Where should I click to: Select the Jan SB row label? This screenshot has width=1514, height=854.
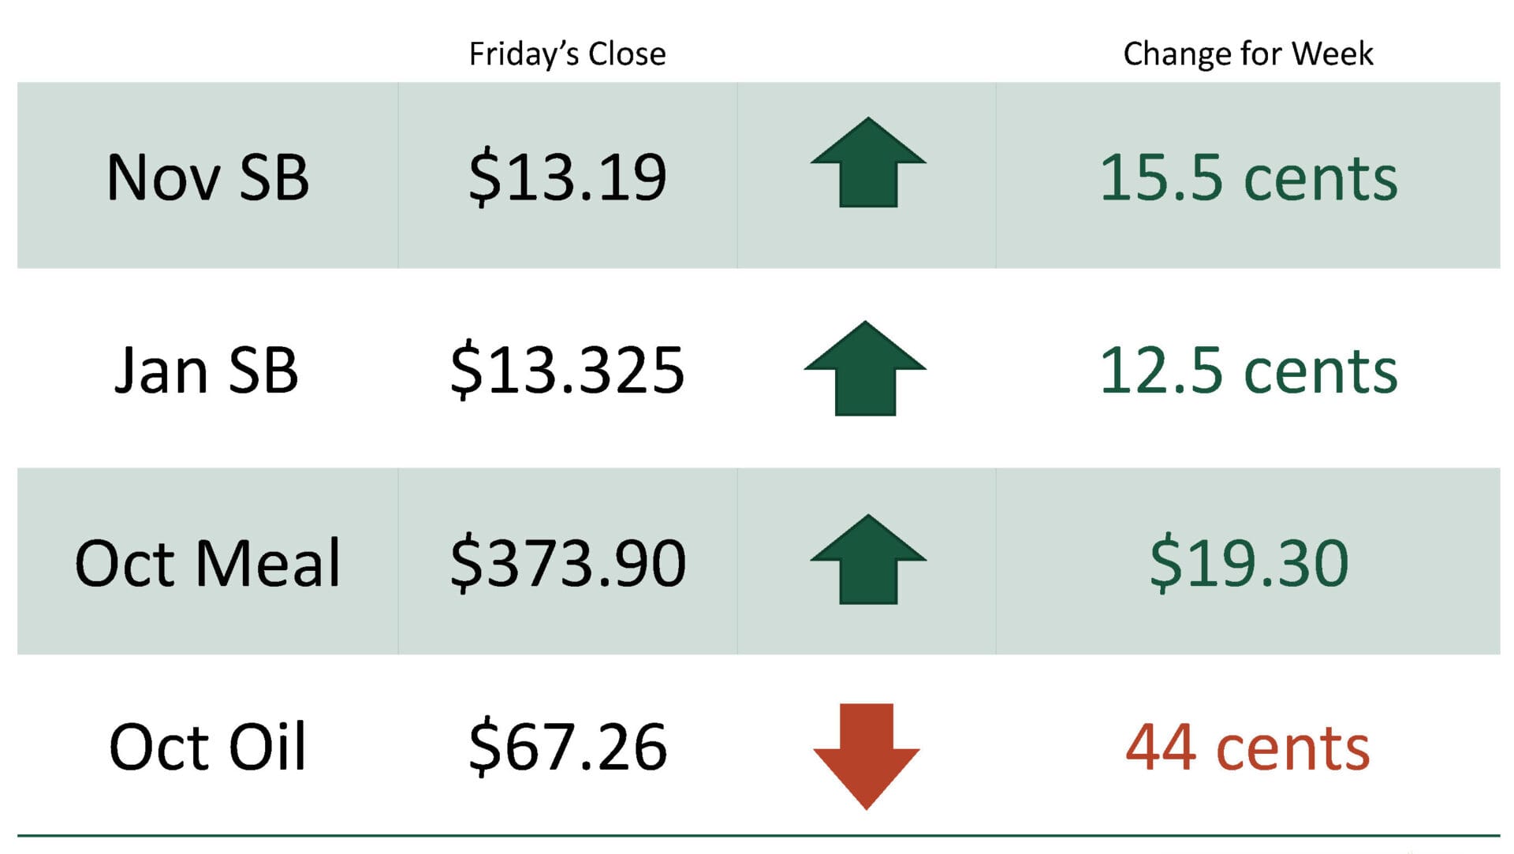[x=207, y=371]
